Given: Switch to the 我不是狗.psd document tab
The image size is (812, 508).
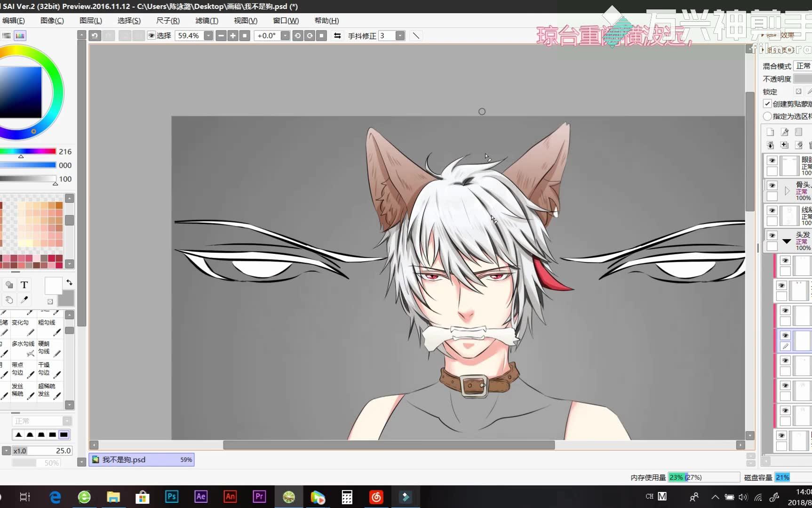Looking at the screenshot, I should click(142, 460).
